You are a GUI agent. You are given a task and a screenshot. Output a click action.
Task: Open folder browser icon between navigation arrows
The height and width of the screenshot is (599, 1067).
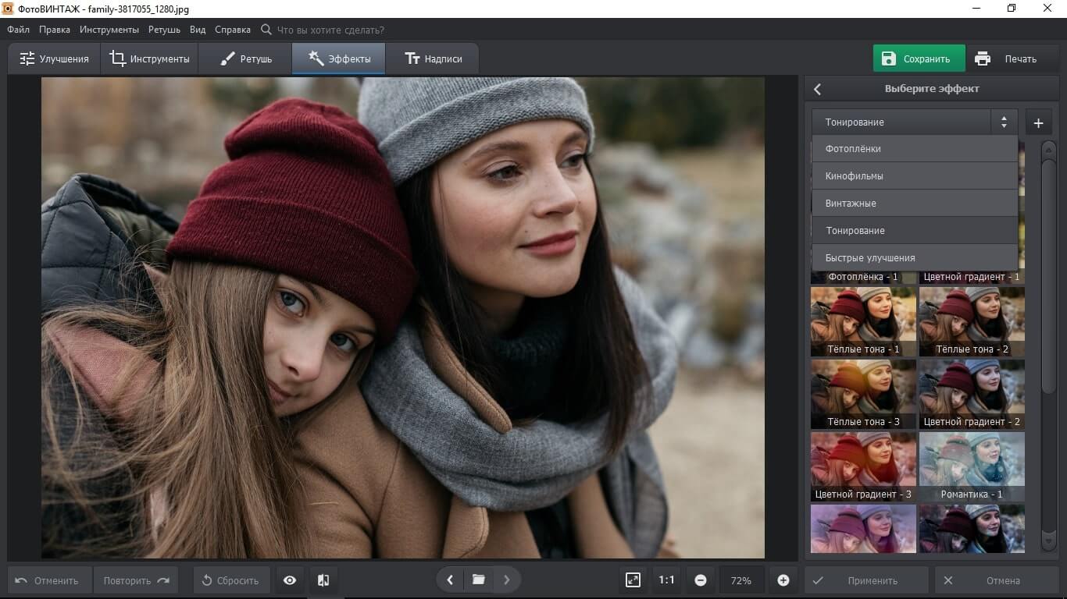pos(478,580)
